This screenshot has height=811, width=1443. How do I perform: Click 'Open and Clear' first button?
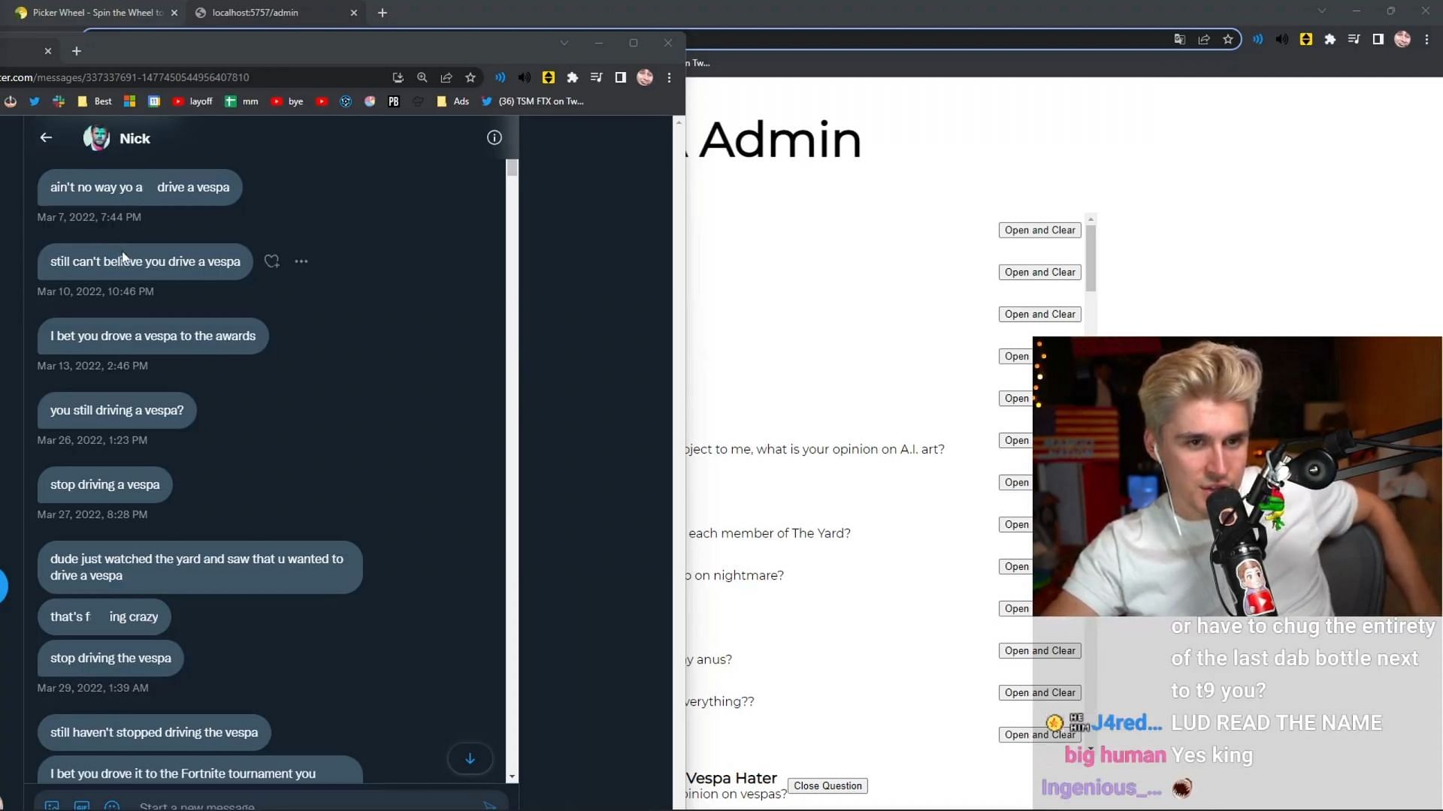[1039, 230]
